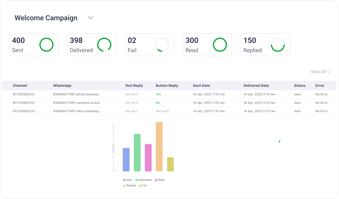Click the blue Sent bar in chart
The image size is (339, 199).
(126, 160)
